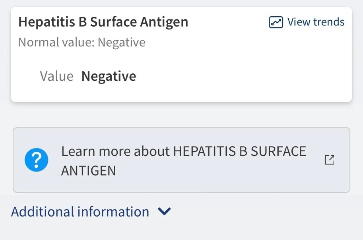Click the gray Value label

click(x=57, y=76)
